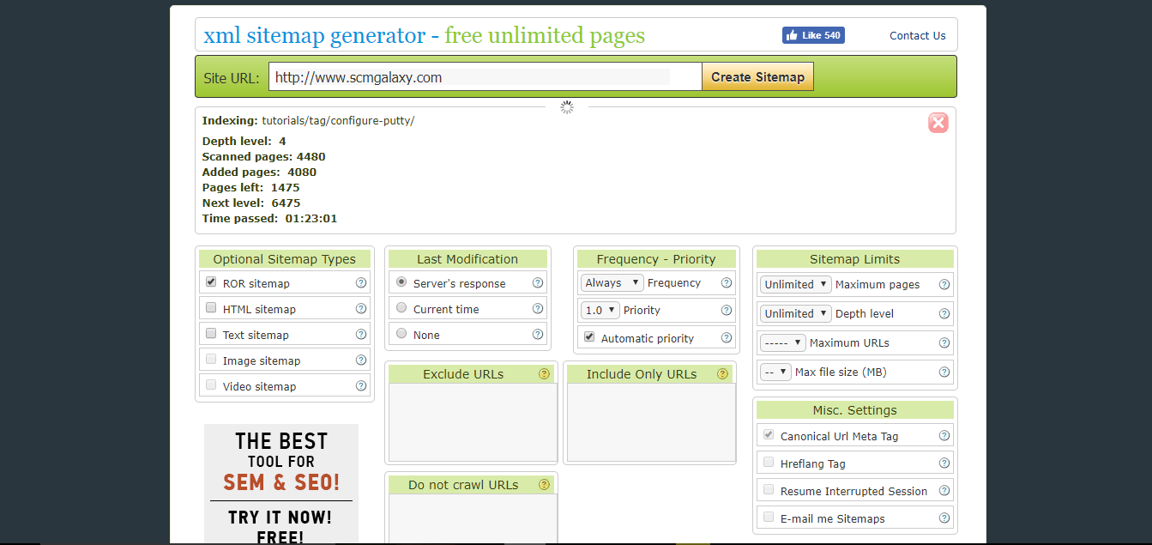Select the Current time radio button
The width and height of the screenshot is (1152, 545).
[401, 308]
